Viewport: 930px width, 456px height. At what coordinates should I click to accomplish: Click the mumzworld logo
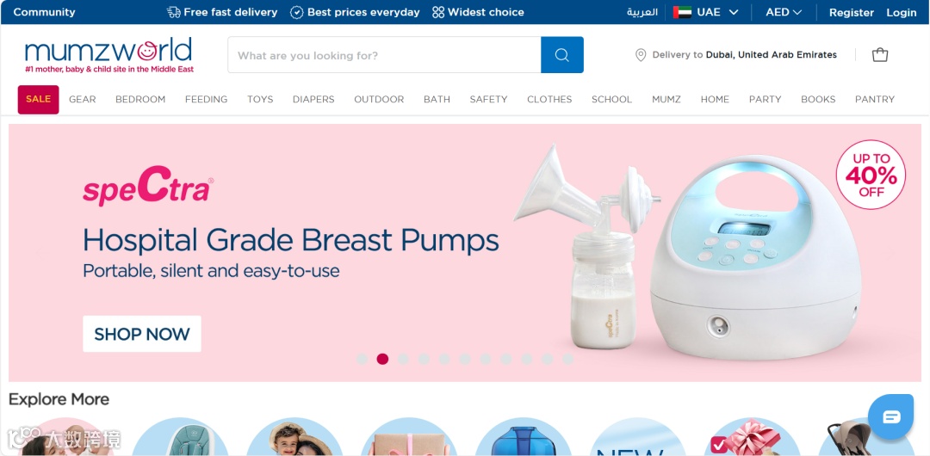(x=109, y=55)
